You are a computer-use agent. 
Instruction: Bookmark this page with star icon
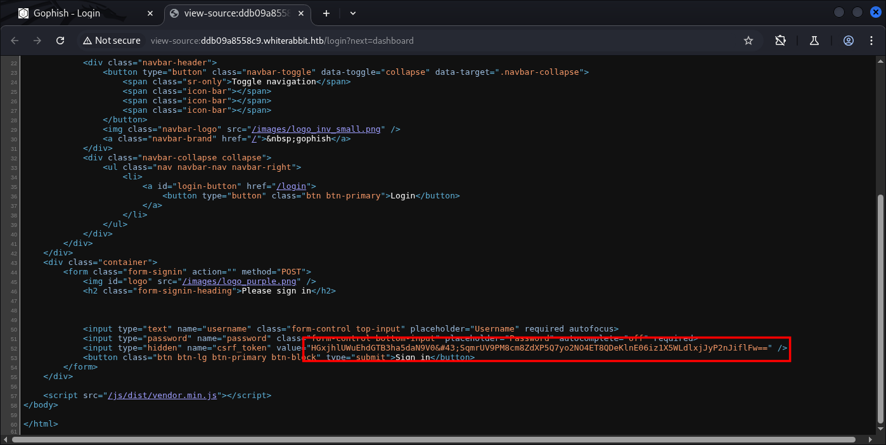point(748,41)
